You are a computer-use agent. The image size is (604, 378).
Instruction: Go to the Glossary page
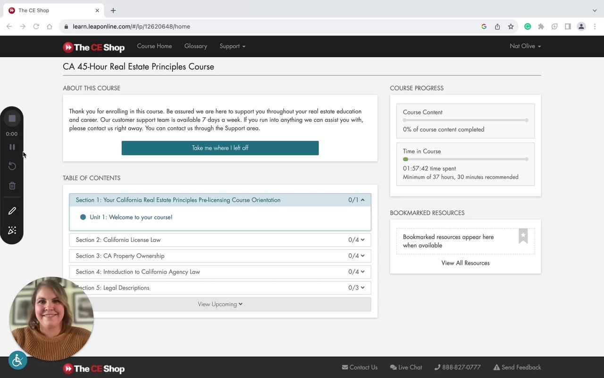pos(195,46)
